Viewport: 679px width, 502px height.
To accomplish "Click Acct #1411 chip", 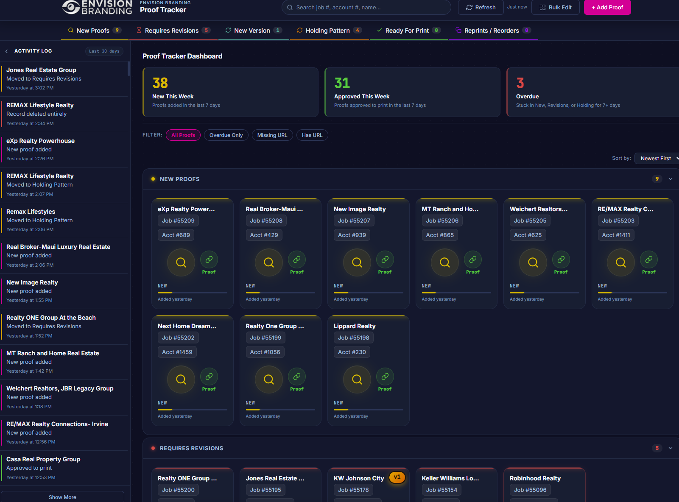I will [x=616, y=235].
